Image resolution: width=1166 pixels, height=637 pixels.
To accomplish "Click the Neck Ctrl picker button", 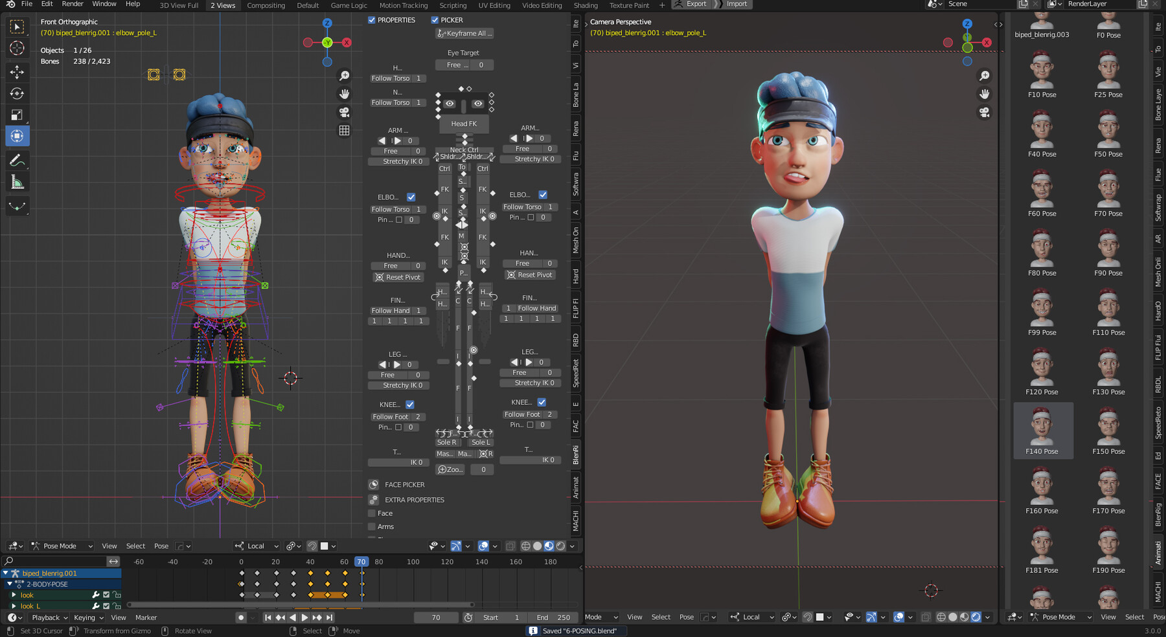I will [464, 150].
